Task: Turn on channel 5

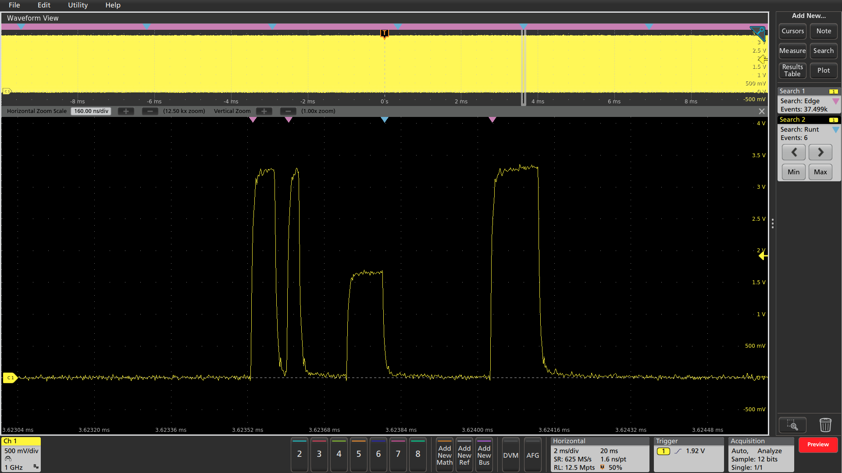Action: (x=359, y=454)
